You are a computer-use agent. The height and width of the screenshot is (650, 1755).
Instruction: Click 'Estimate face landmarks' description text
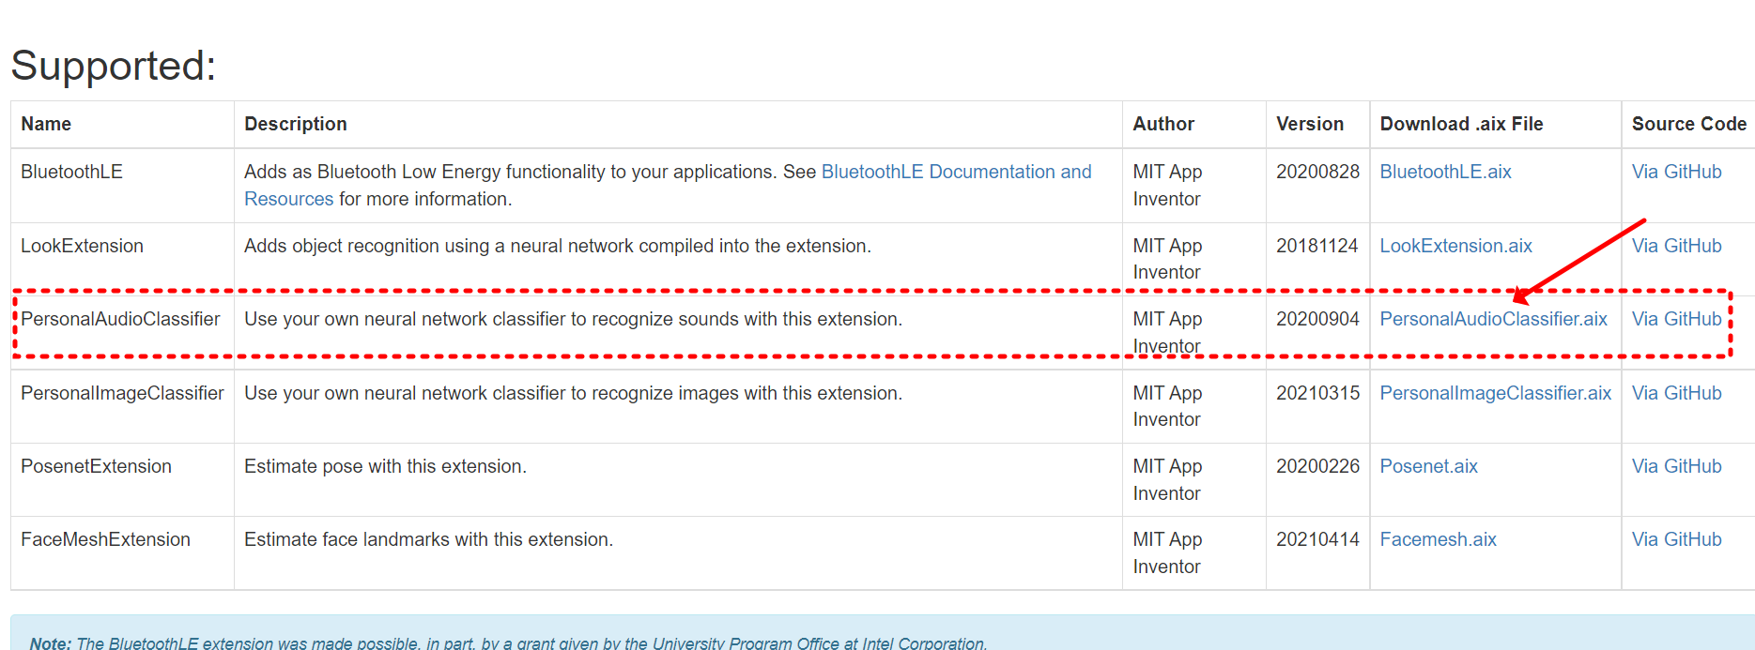pyautogui.click(x=428, y=539)
